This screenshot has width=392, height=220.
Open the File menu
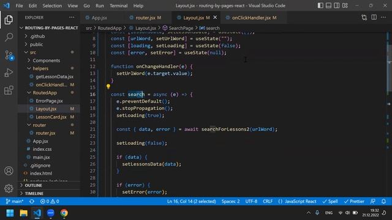19,5
